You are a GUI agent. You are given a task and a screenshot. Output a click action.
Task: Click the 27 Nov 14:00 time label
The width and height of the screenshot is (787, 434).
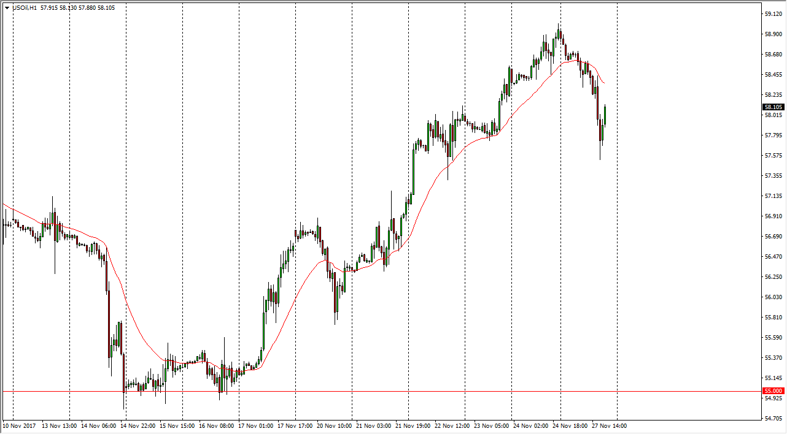click(609, 425)
